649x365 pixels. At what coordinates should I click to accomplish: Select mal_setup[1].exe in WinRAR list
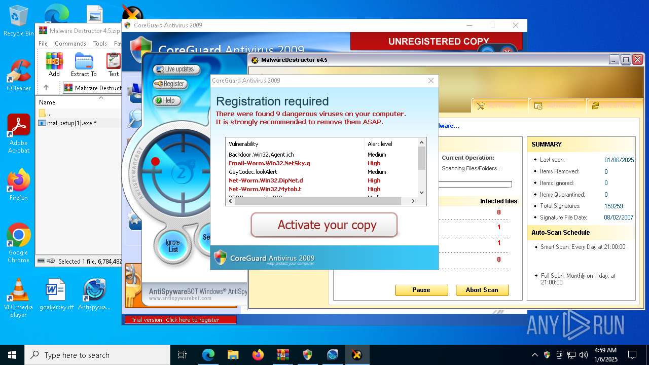pyautogui.click(x=79, y=123)
